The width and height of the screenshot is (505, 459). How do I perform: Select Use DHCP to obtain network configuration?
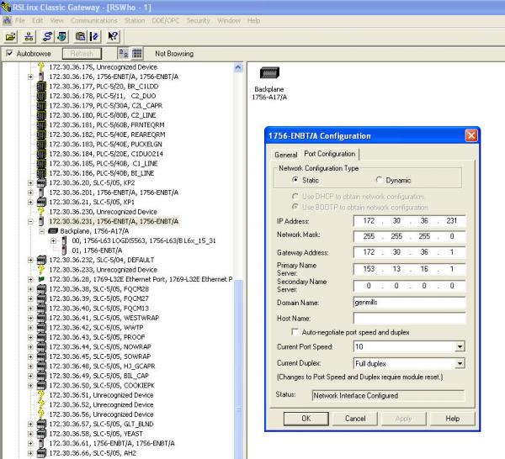295,196
